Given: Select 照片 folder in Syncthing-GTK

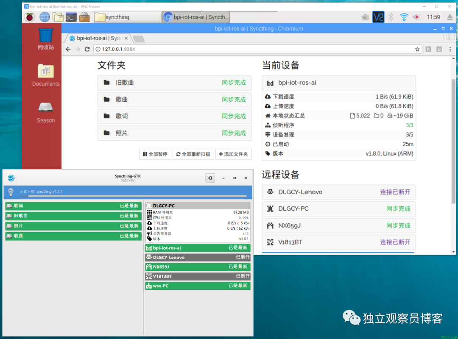Looking at the screenshot, I should click(x=73, y=226).
